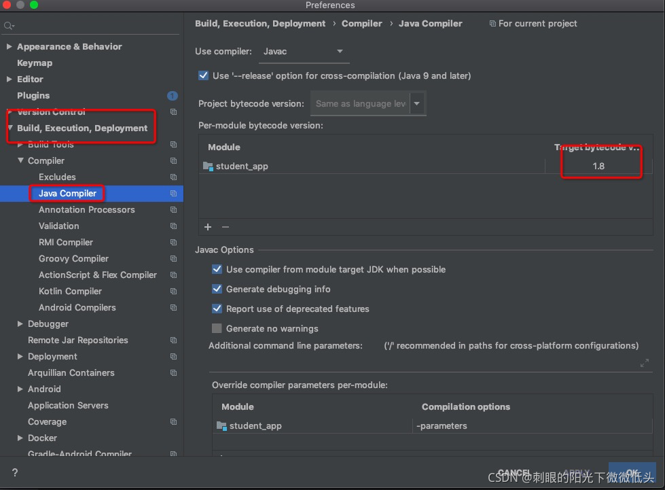The image size is (665, 490).
Task: Click the remove module minus icon
Action: point(224,227)
